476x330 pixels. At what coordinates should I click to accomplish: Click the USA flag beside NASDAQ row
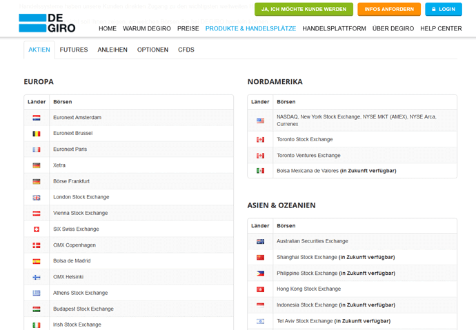pos(260,121)
